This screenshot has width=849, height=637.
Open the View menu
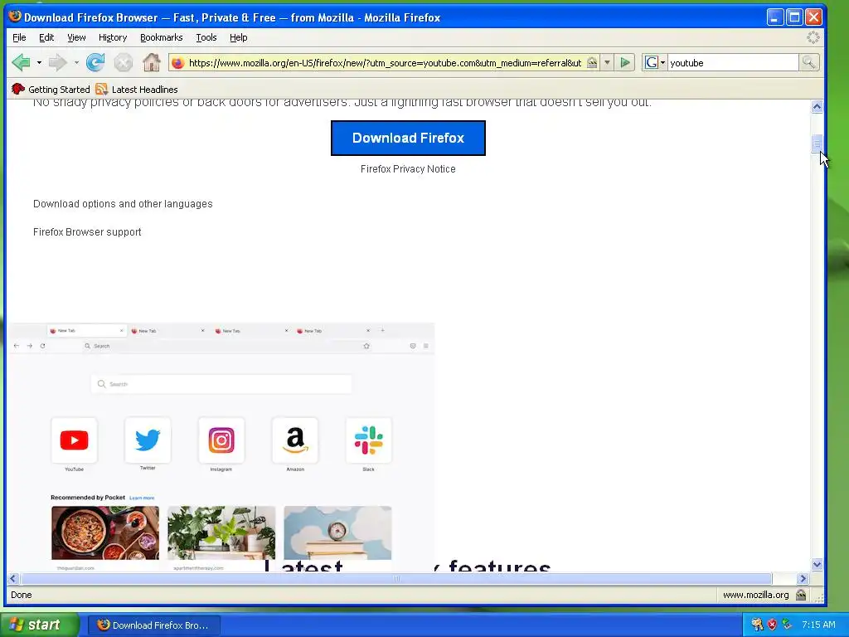pyautogui.click(x=76, y=37)
